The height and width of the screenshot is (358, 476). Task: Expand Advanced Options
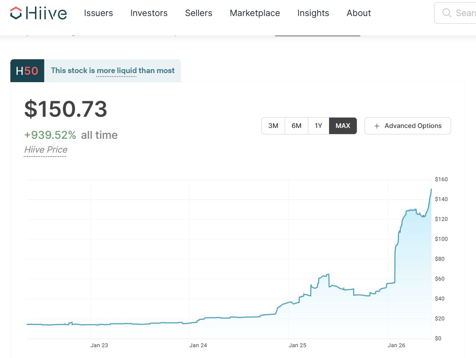(408, 126)
